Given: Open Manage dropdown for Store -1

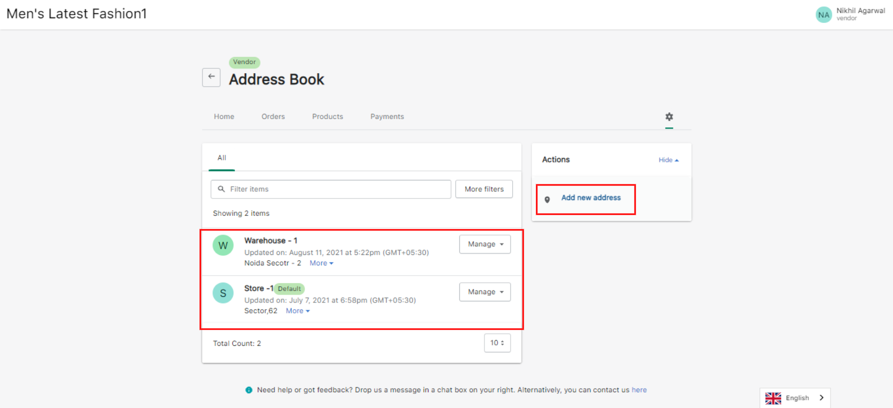Looking at the screenshot, I should click(485, 292).
